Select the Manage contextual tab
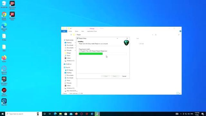The width and height of the screenshot is (206, 116). (x=92, y=29)
